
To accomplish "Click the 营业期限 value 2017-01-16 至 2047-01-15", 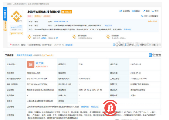I will (x=90, y=90).
